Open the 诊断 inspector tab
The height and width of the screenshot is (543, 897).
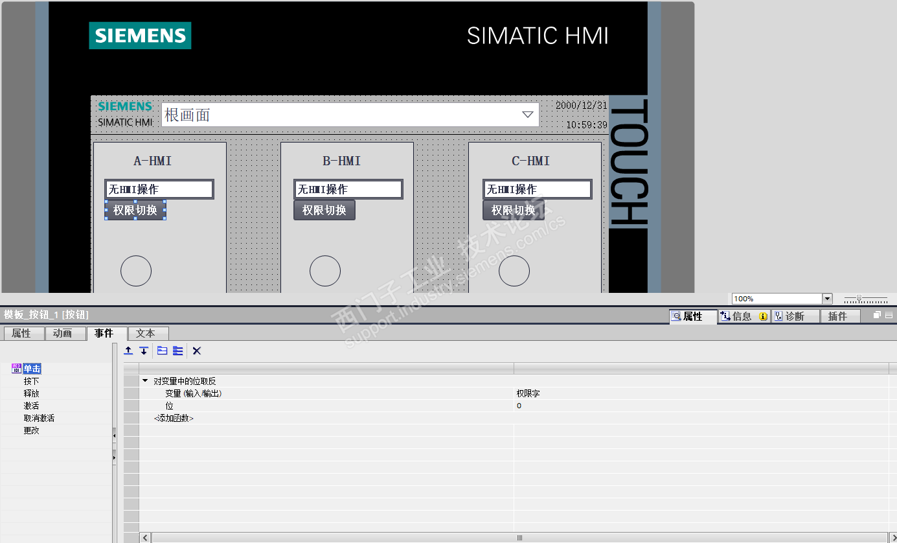click(795, 316)
